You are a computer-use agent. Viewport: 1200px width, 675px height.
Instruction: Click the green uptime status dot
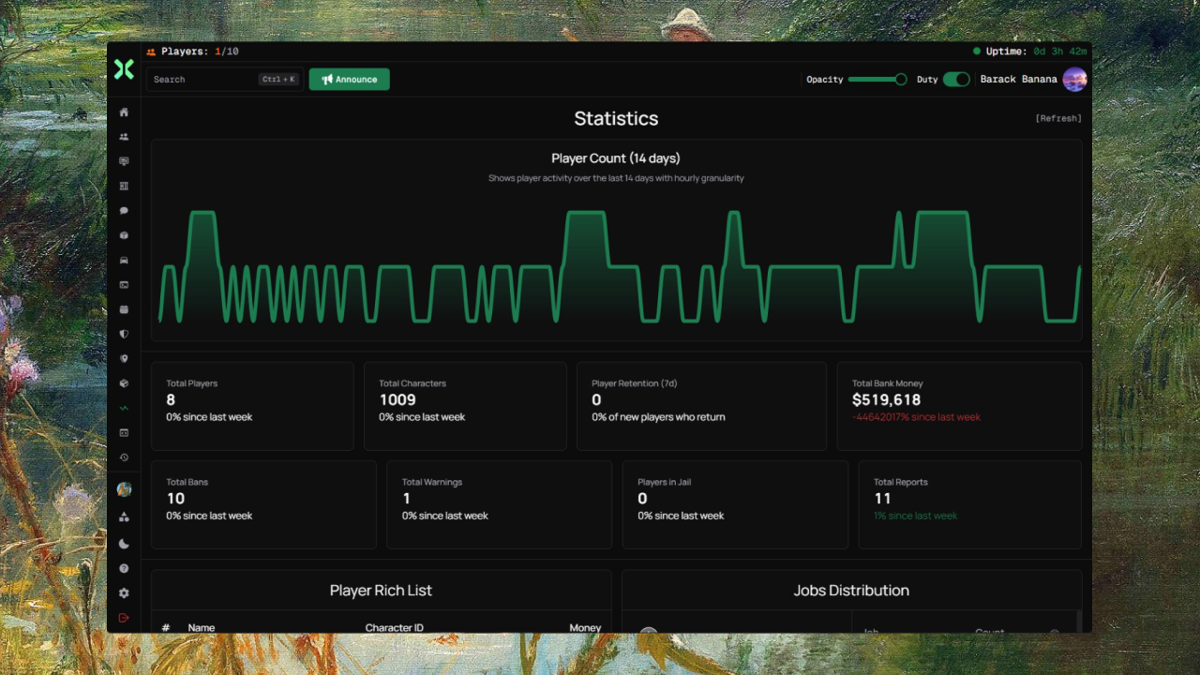pos(977,52)
